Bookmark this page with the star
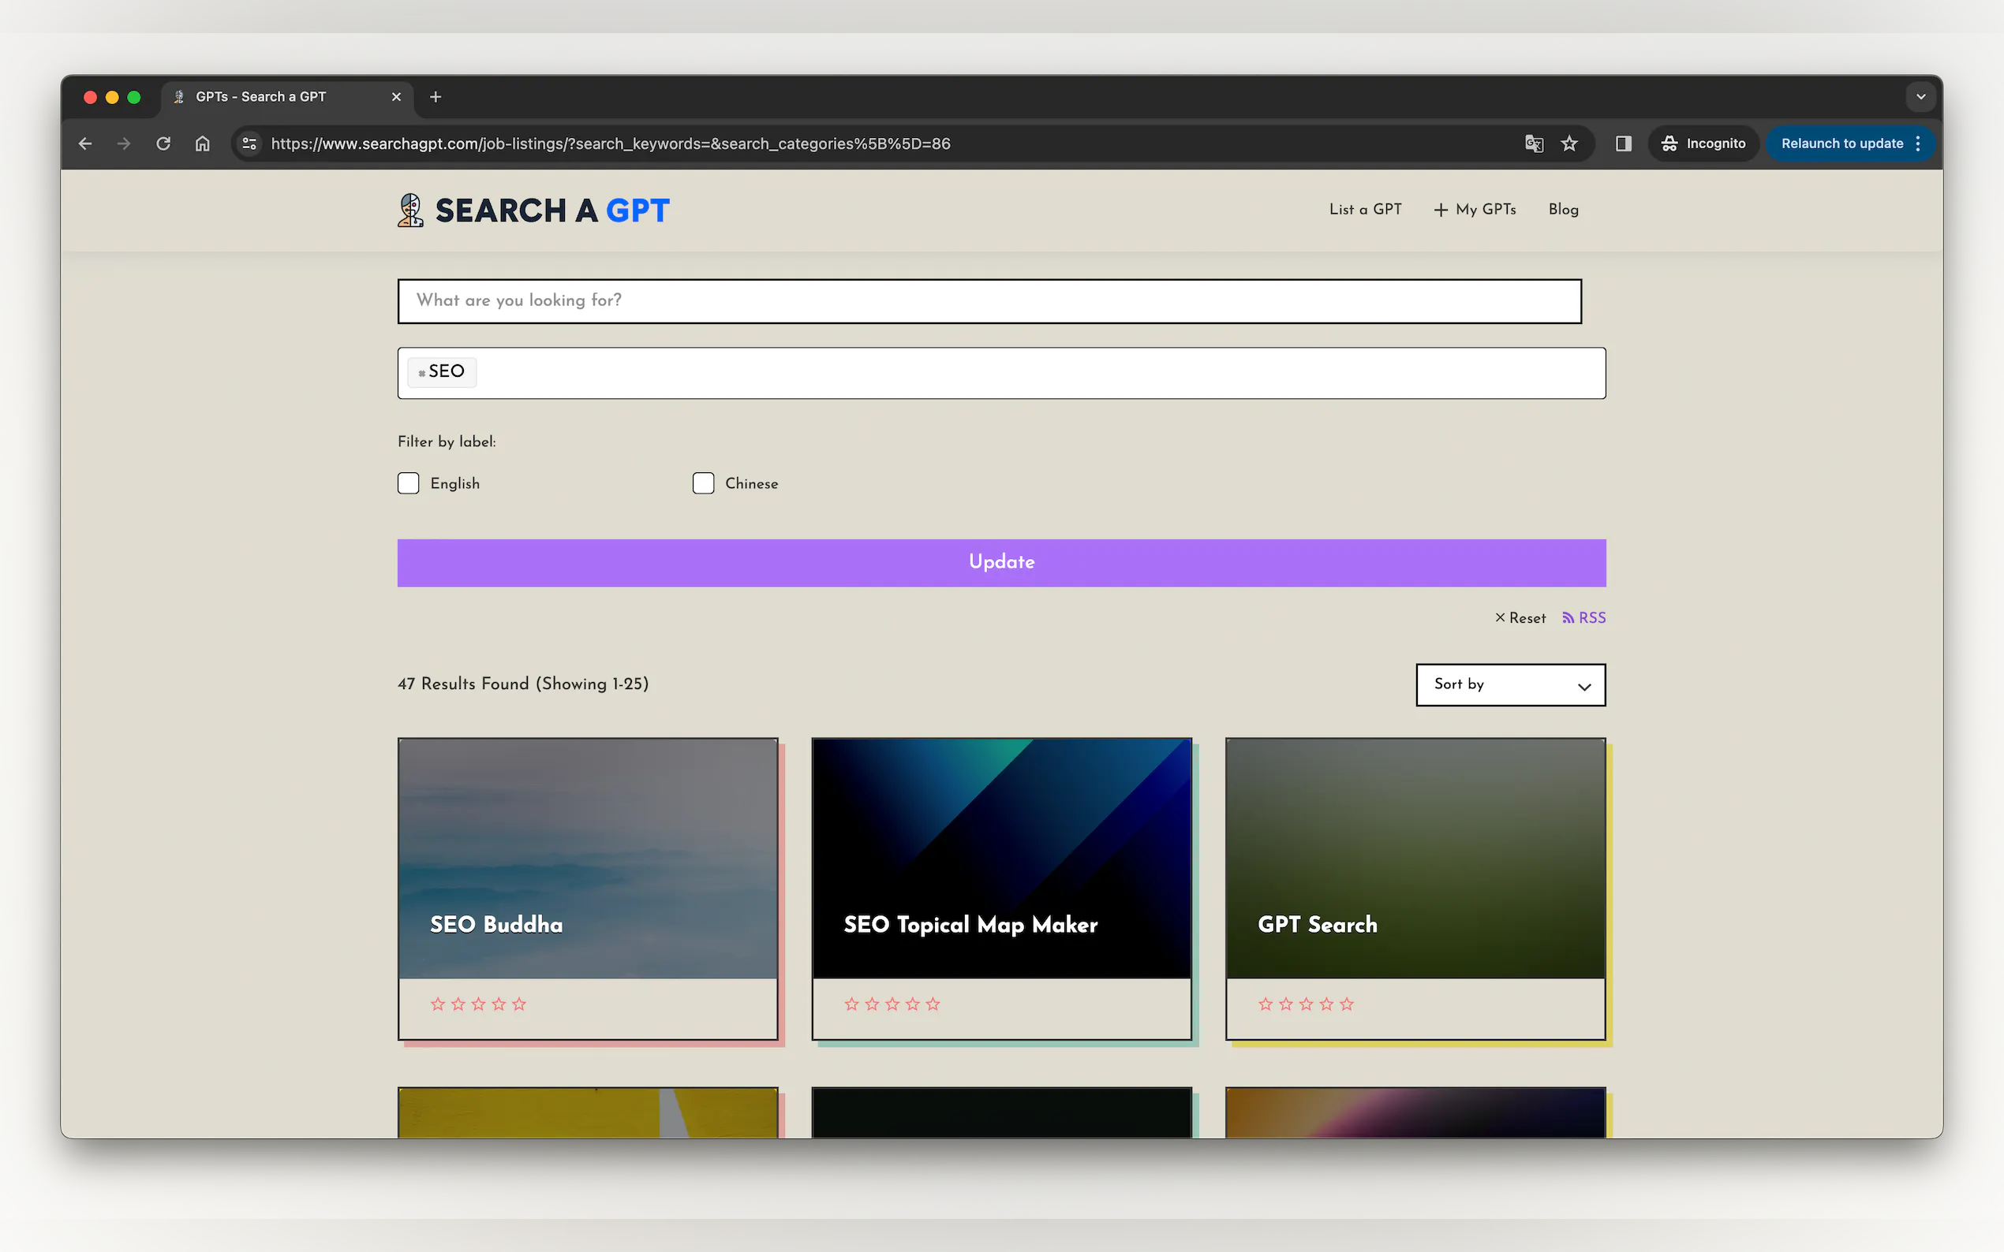This screenshot has width=2004, height=1252. click(x=1569, y=143)
